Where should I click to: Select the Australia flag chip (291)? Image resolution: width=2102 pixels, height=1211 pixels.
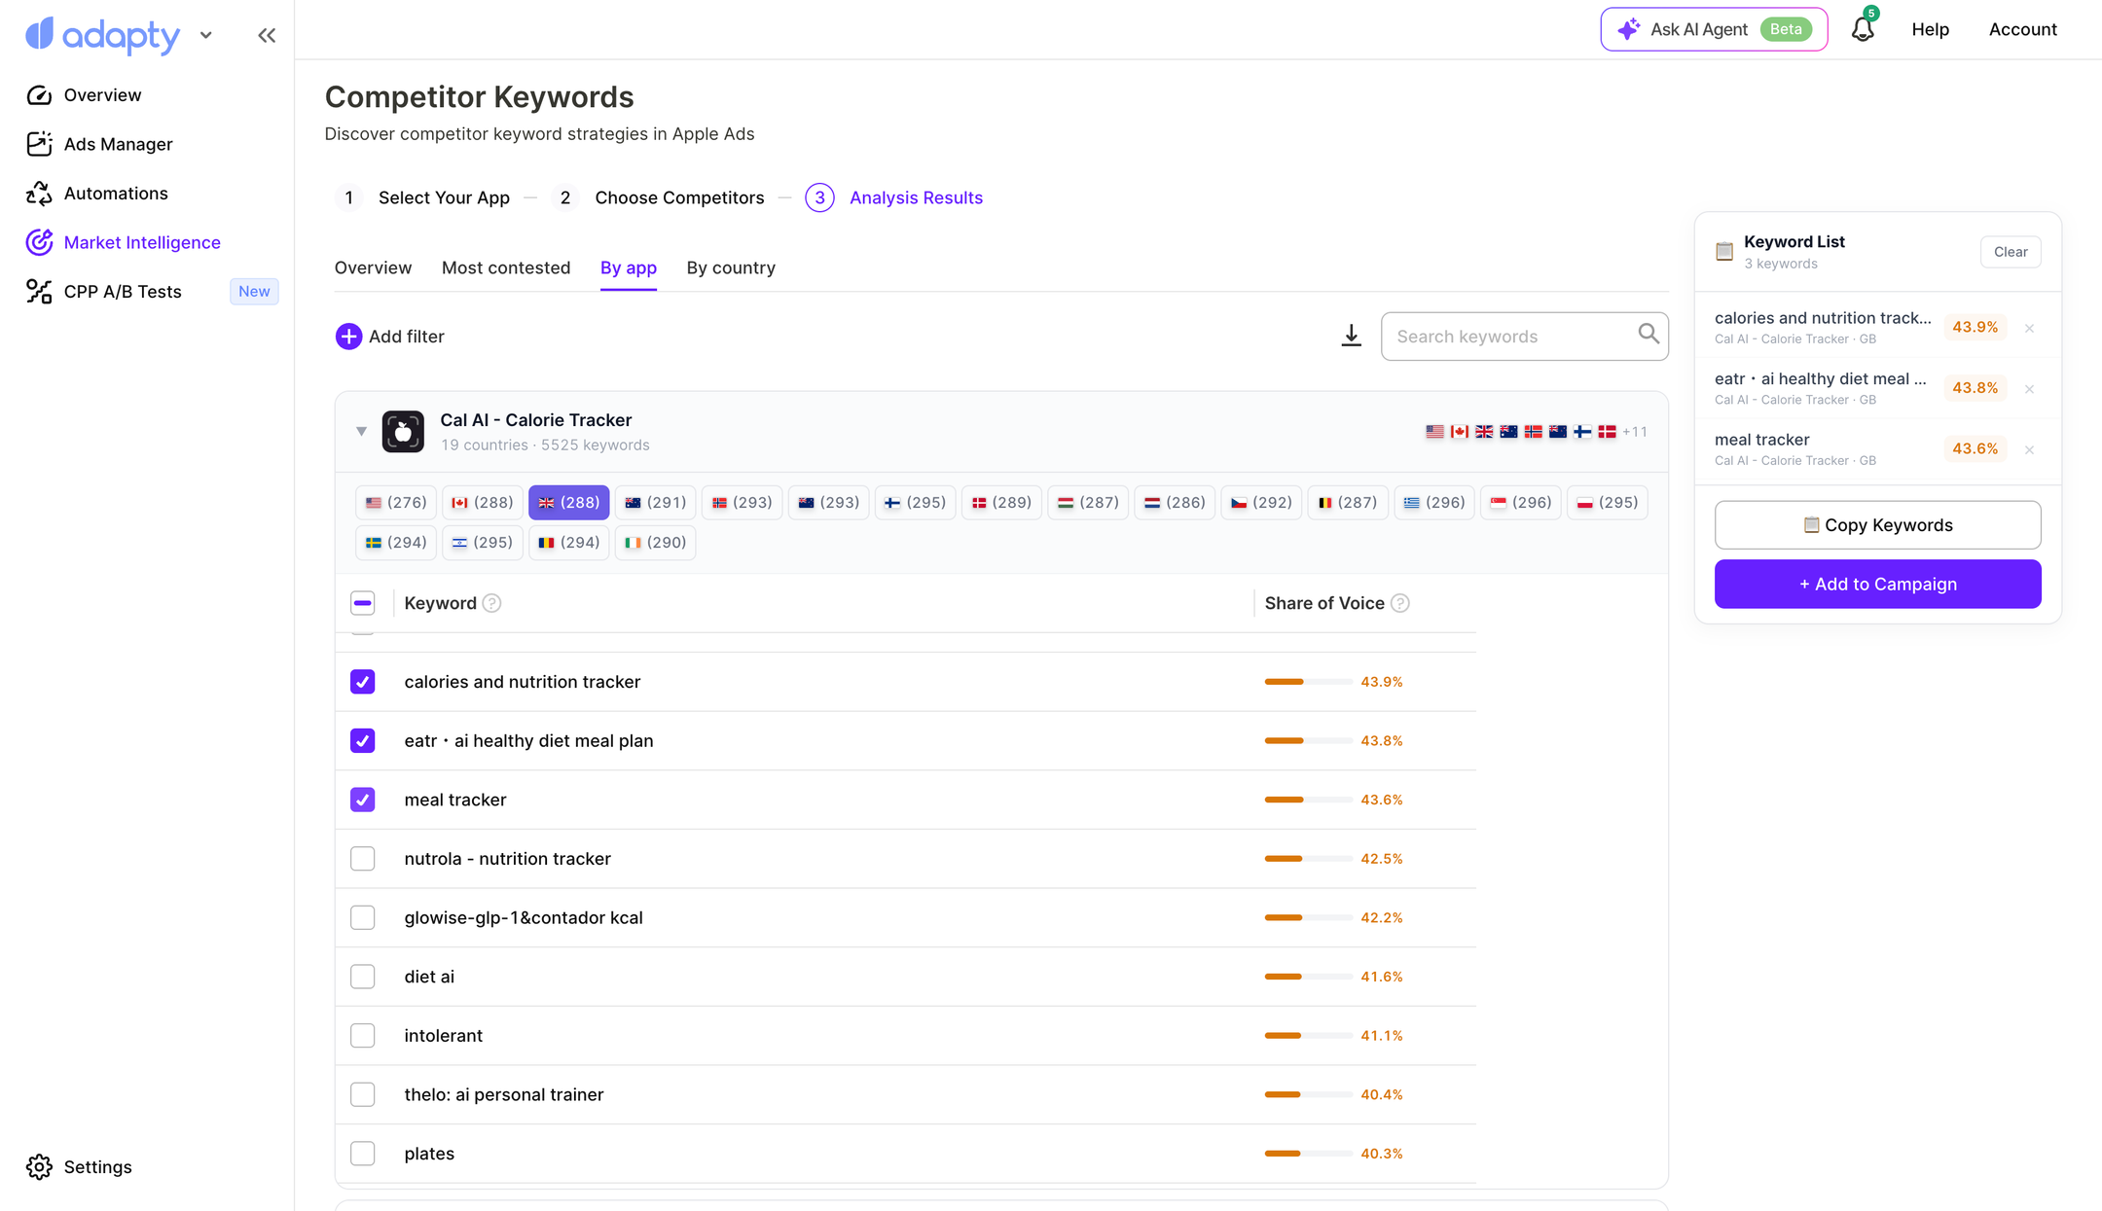tap(656, 503)
